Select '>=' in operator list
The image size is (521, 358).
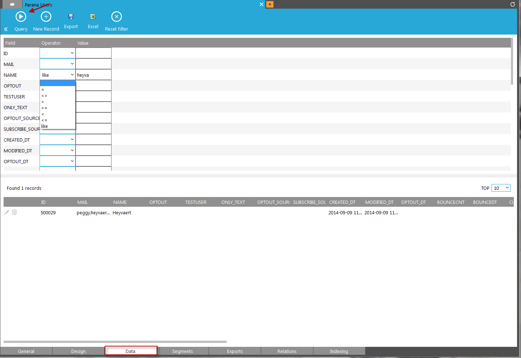[x=44, y=108]
